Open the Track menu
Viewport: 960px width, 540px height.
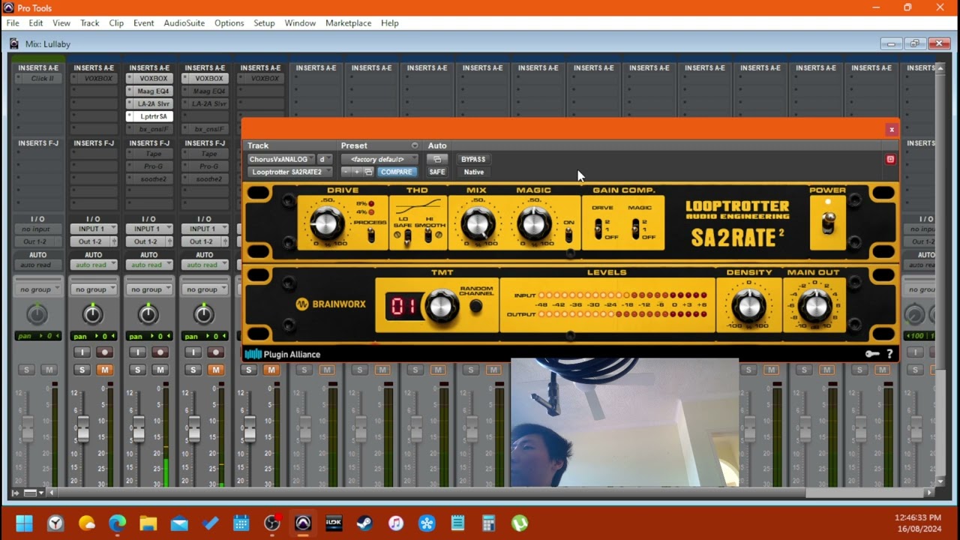(90, 23)
